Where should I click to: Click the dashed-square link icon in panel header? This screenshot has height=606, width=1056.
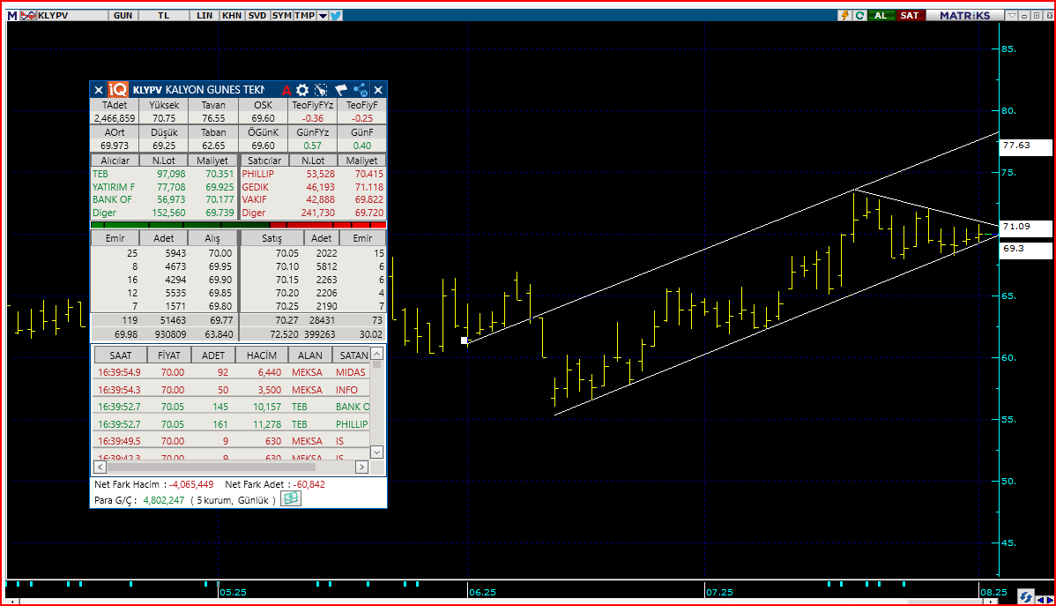[321, 90]
